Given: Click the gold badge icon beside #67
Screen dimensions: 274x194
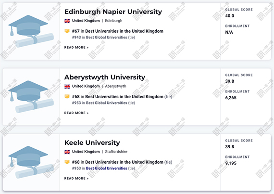Looking at the screenshot, I should point(67,31).
